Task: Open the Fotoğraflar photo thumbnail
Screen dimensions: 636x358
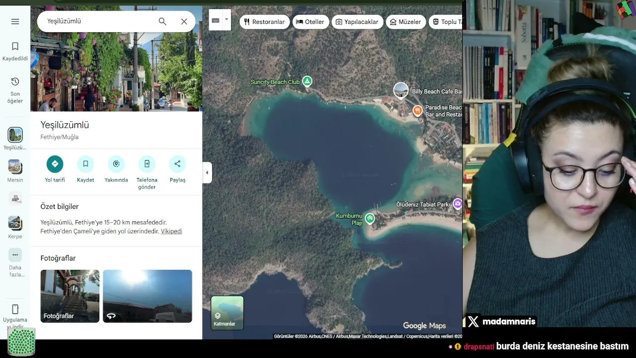Action: [x=70, y=296]
